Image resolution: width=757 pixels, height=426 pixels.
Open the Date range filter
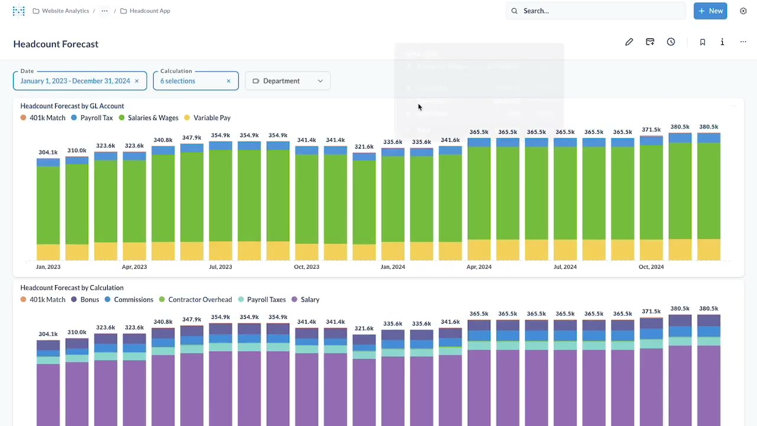80,81
